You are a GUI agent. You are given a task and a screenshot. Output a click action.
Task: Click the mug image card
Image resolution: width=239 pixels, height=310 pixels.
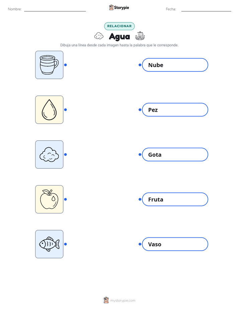(x=49, y=65)
